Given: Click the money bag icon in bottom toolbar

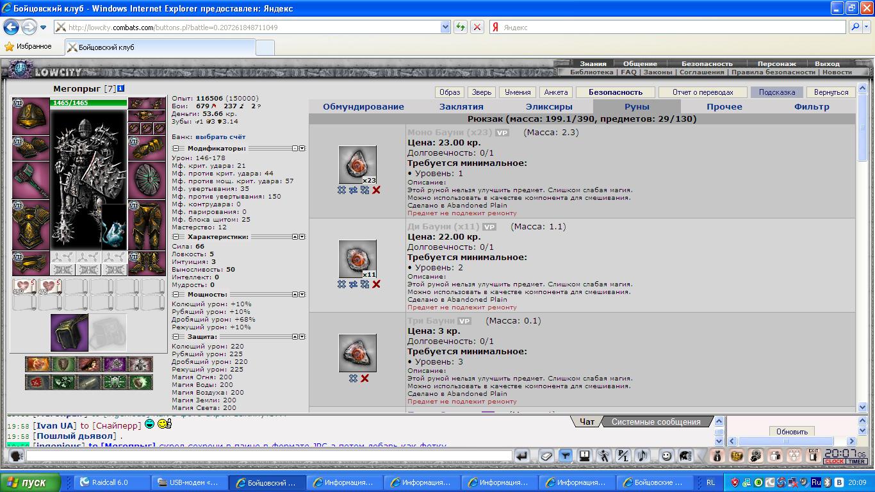Looking at the screenshot, I should point(717,455).
